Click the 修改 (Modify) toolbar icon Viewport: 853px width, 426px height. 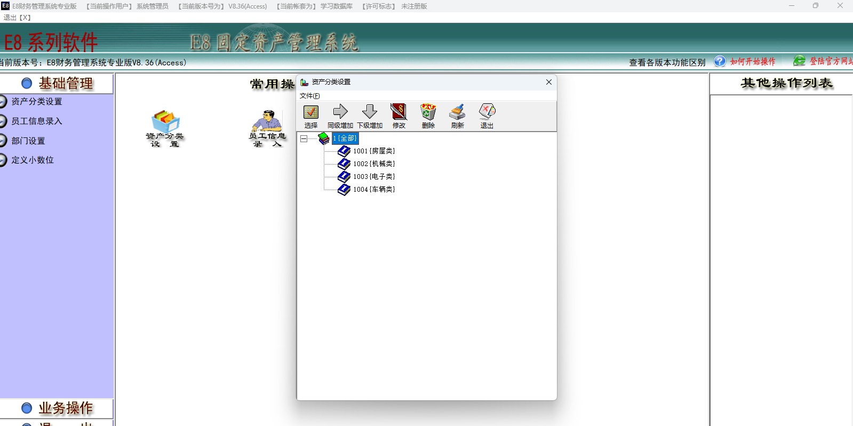pyautogui.click(x=398, y=112)
